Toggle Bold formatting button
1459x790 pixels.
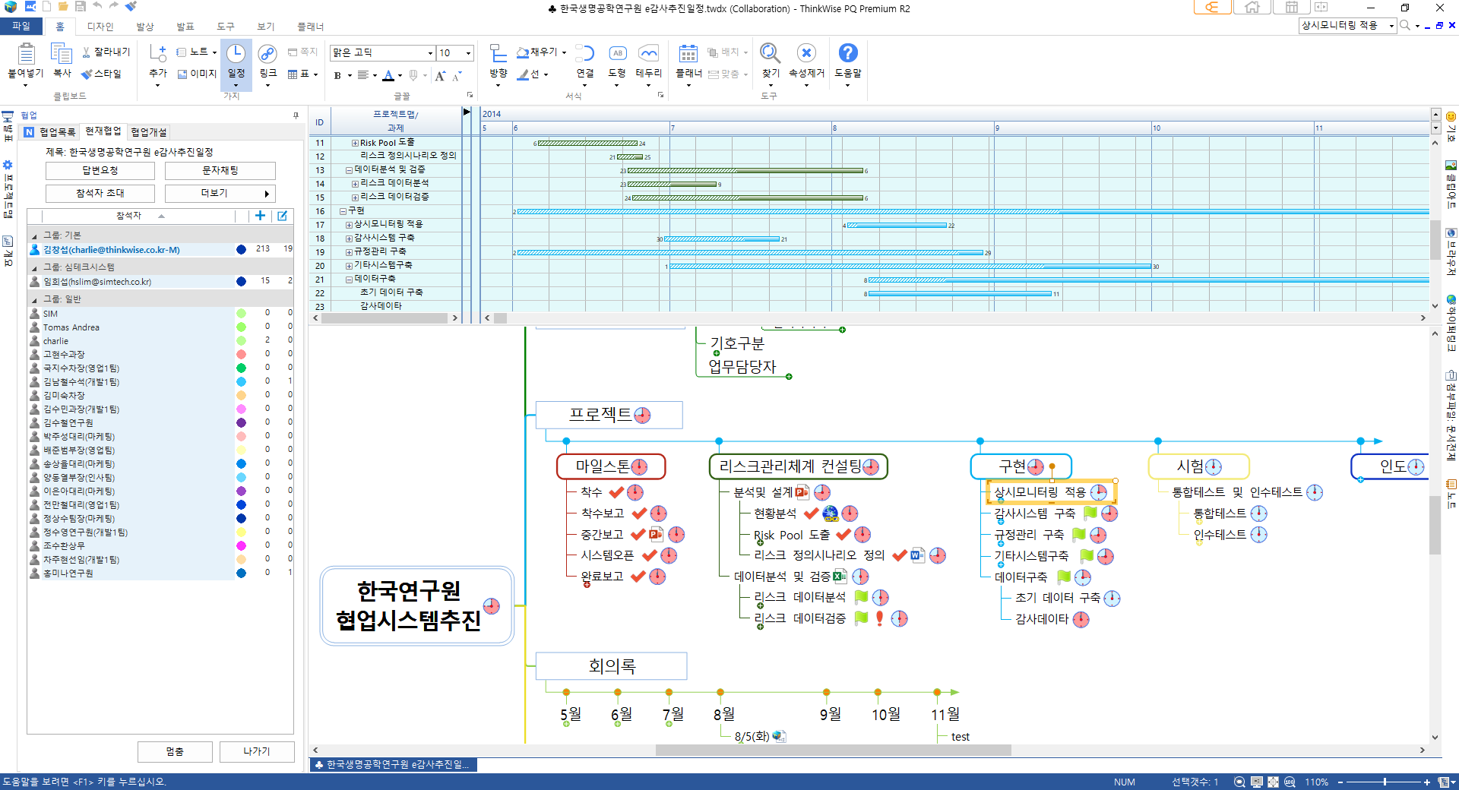(x=337, y=75)
